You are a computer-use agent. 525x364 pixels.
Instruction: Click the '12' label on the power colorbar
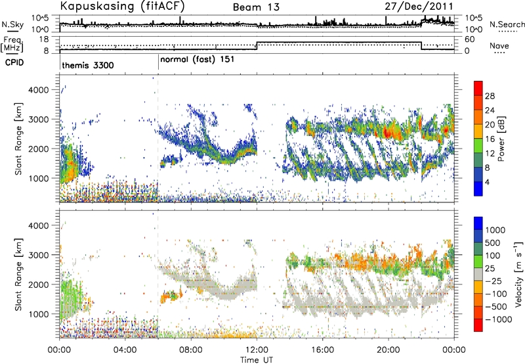coord(490,154)
